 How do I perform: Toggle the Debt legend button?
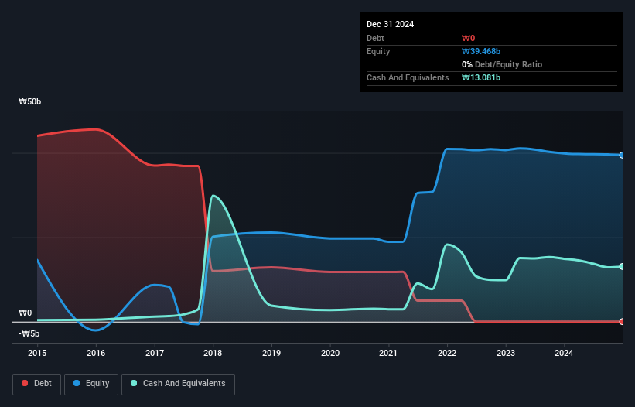tap(37, 384)
